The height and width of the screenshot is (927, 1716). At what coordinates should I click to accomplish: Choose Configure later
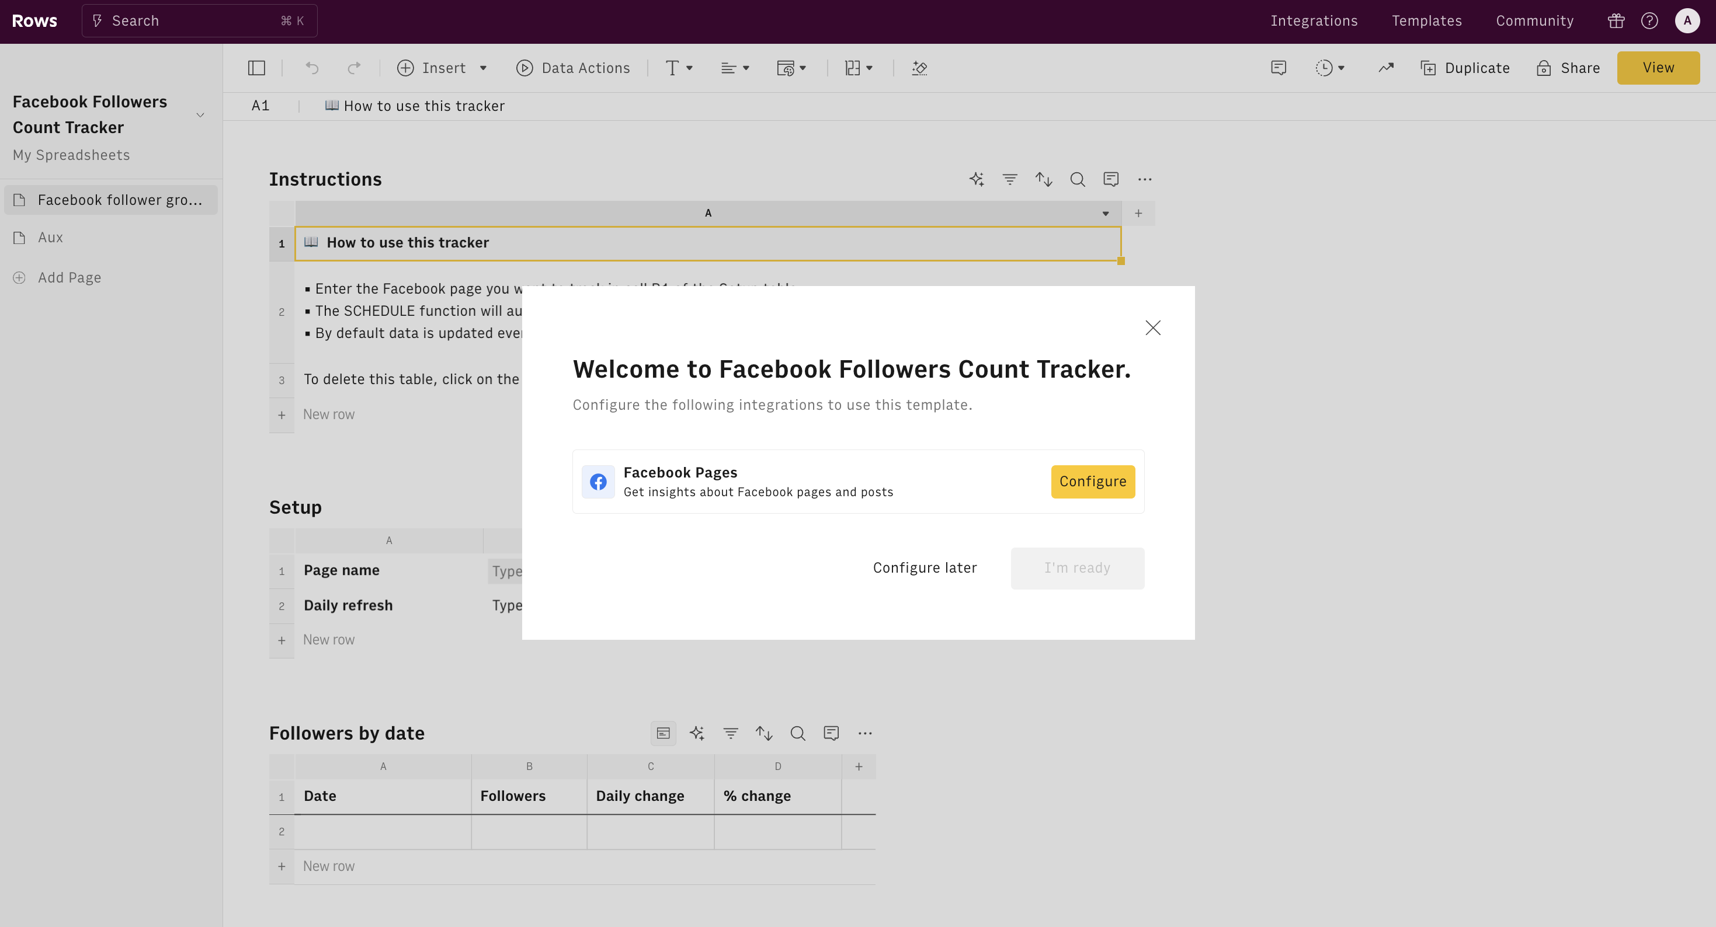[925, 568]
